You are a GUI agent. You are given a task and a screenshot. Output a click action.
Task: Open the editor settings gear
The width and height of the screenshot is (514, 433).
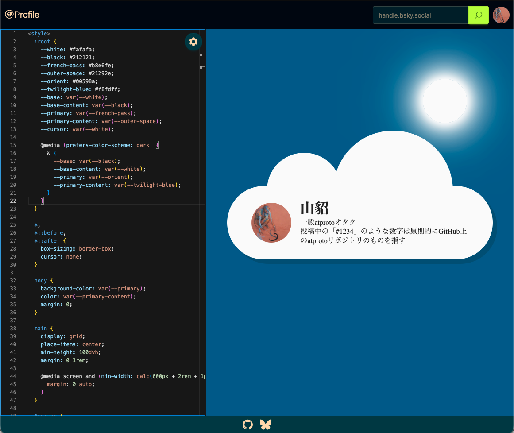[x=193, y=42]
